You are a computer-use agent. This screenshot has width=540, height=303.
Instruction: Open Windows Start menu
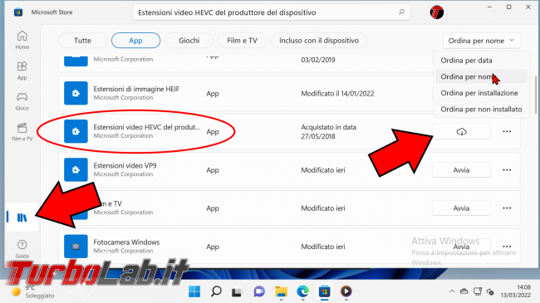194,291
